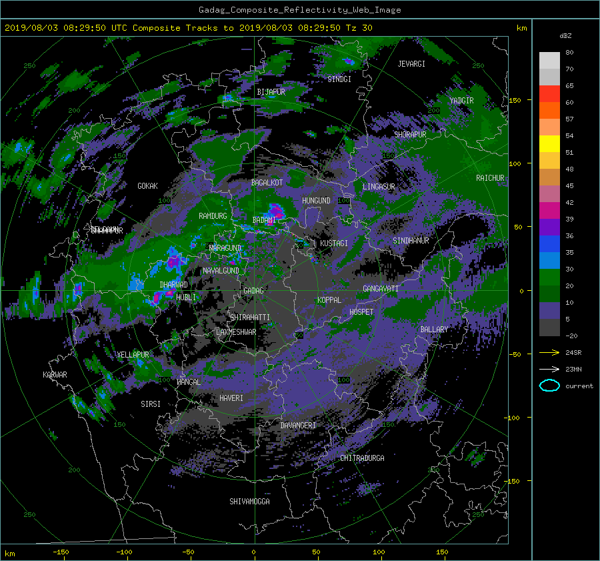Click the cyan 'current' ellipse symbol
600x561 pixels.
[549, 386]
